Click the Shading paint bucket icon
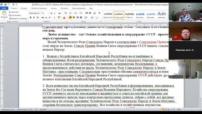This screenshot has width=202, height=114. 92,17
